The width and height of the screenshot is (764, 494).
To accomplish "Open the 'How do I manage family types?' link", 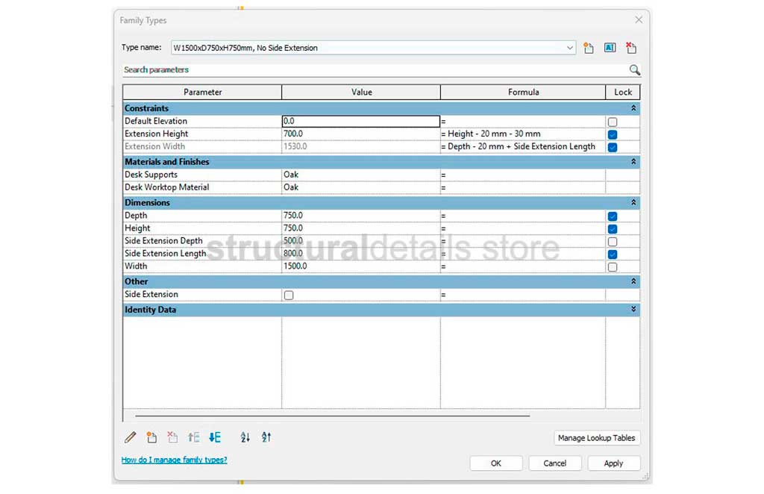I will (x=174, y=460).
